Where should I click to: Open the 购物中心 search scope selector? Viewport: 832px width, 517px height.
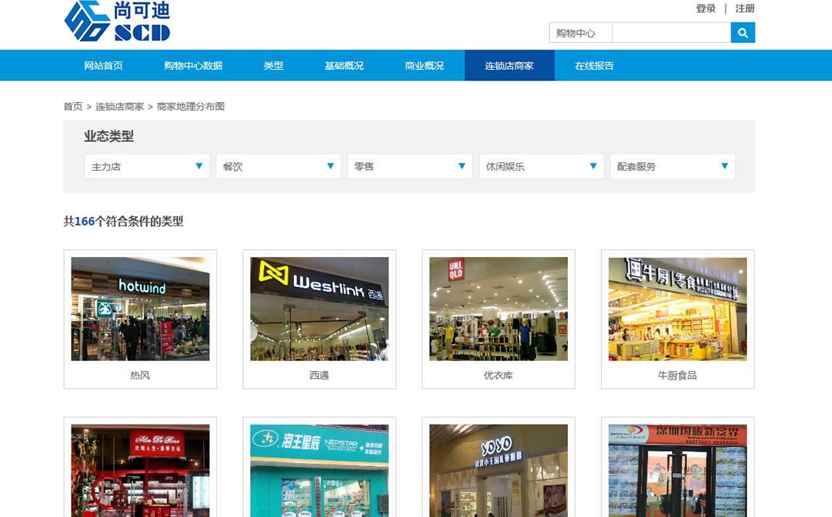[580, 33]
